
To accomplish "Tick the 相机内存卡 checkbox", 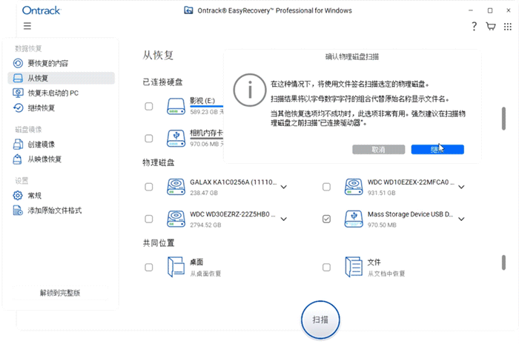I will (149, 139).
